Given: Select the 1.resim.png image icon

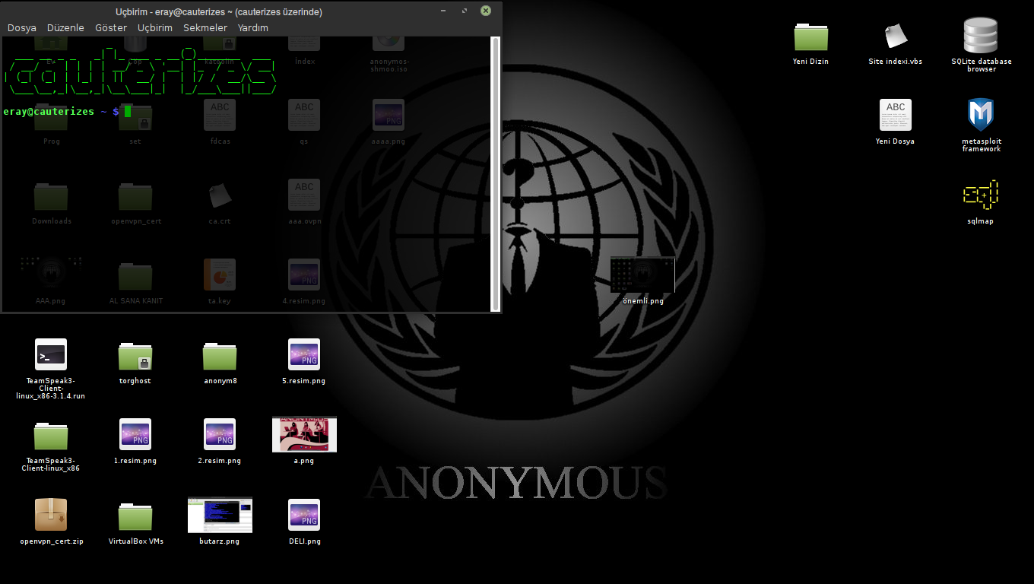Looking at the screenshot, I should point(135,434).
